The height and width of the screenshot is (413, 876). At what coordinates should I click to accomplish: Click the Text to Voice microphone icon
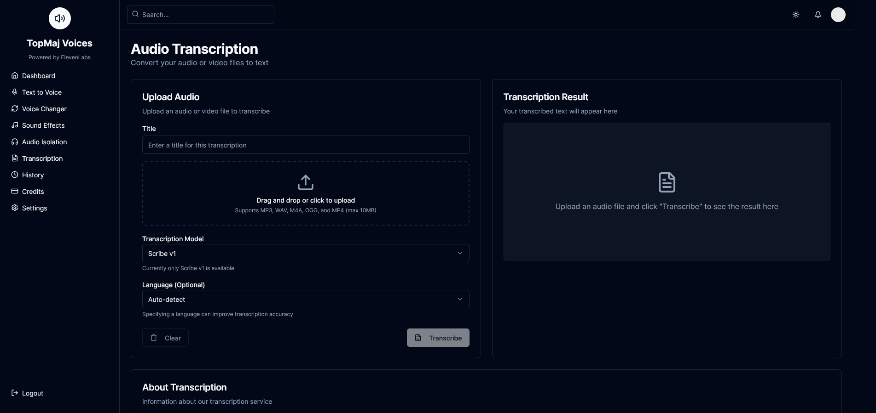point(15,92)
